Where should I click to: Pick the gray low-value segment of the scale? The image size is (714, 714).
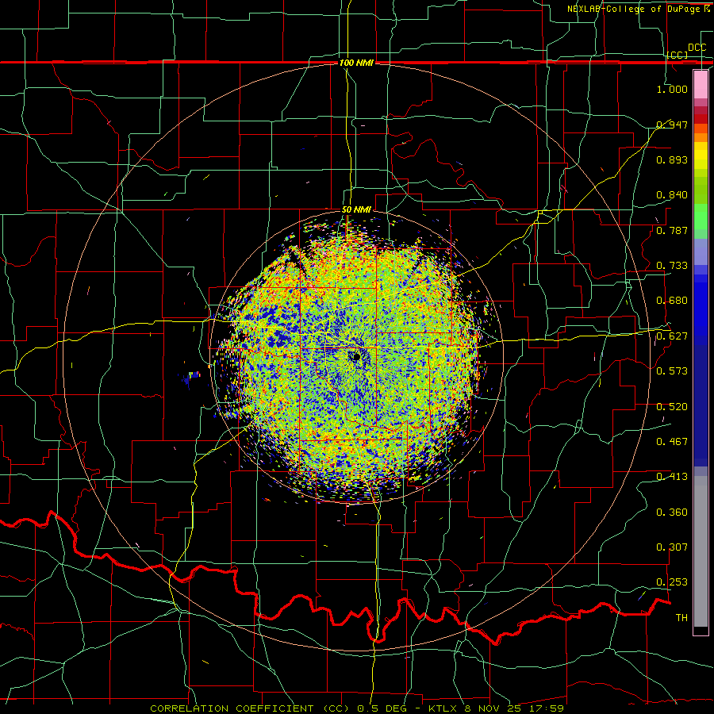(701, 551)
